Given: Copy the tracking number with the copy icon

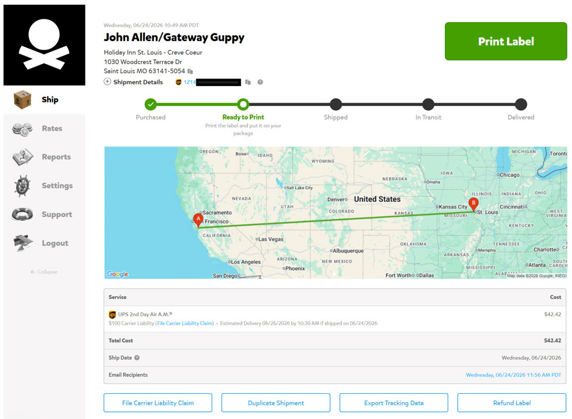Looking at the screenshot, I should [x=248, y=82].
